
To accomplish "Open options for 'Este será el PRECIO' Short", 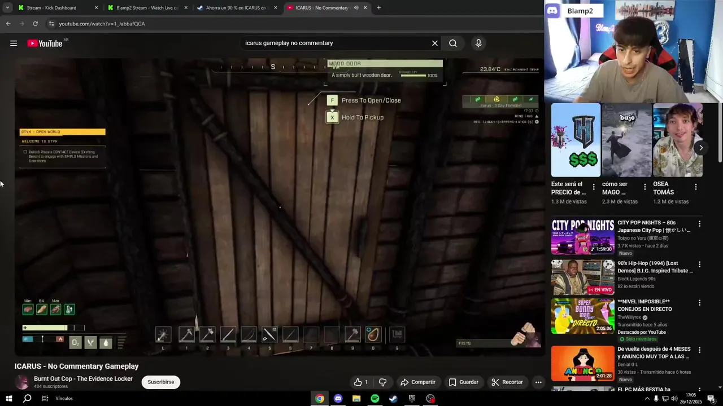I will tap(594, 187).
